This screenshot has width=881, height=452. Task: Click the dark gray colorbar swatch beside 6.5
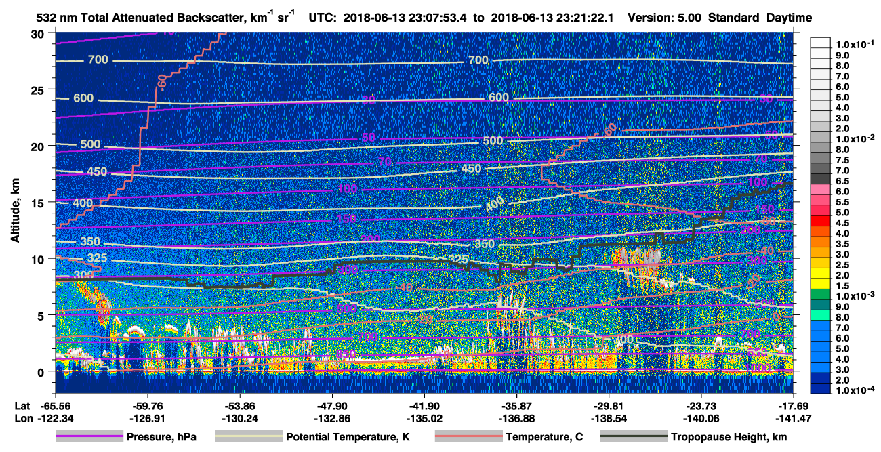coord(821,180)
